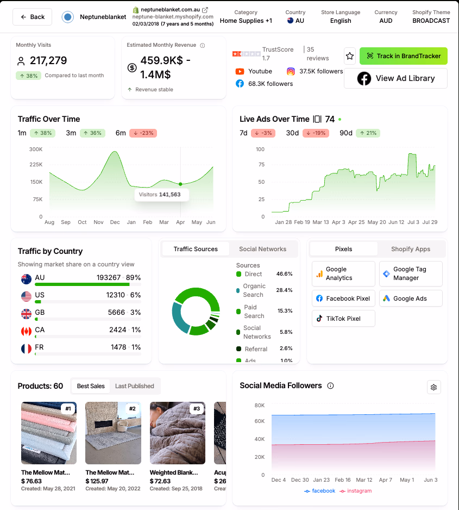This screenshot has height=510, width=459.
Task: Switch to the Traffic Sources tab
Action: click(x=196, y=249)
